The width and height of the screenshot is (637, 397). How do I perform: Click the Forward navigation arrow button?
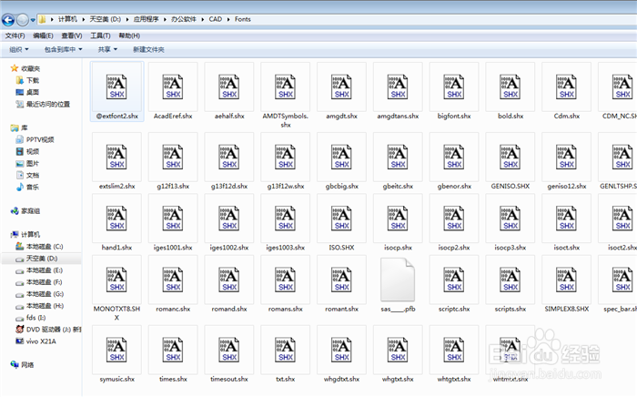click(x=23, y=19)
